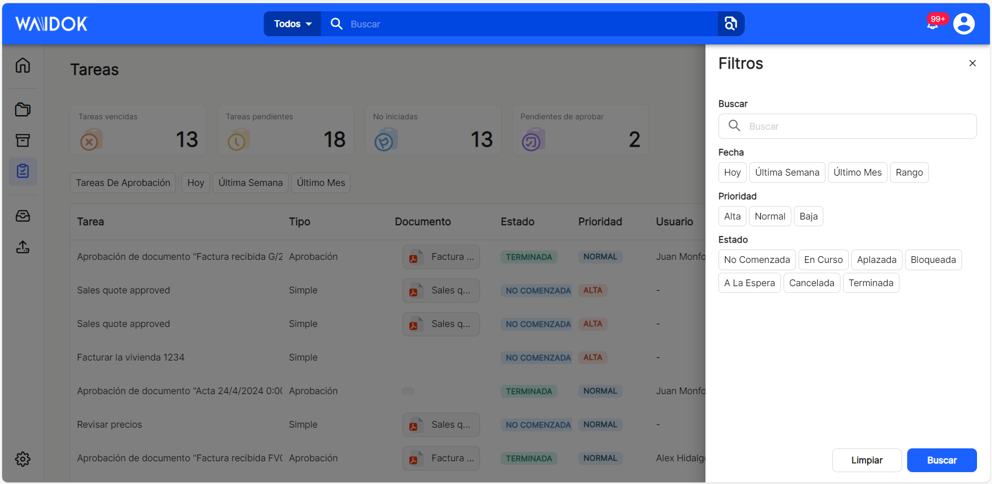Click the Limpiar button
Screen dimensions: 992x484
tap(866, 460)
